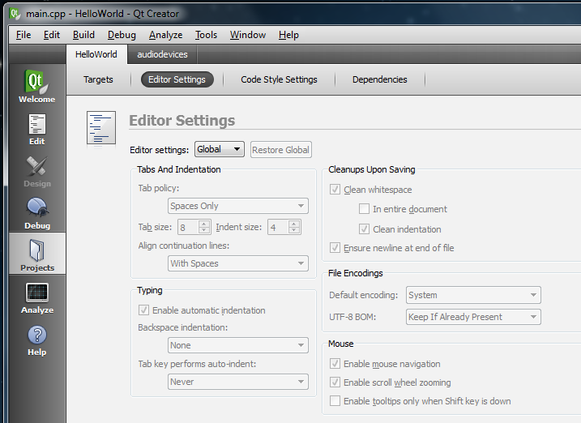
Task: Open the Help mode
Action: click(x=37, y=340)
